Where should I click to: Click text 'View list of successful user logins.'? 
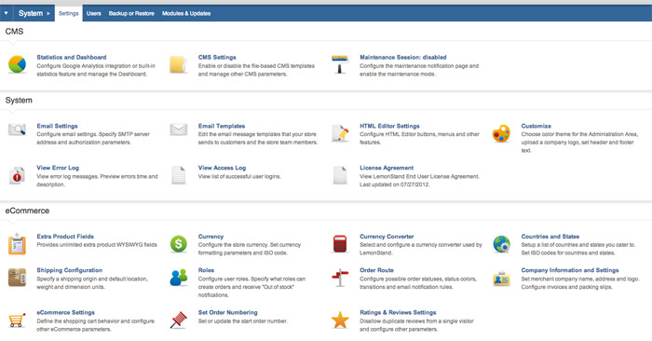point(239,177)
